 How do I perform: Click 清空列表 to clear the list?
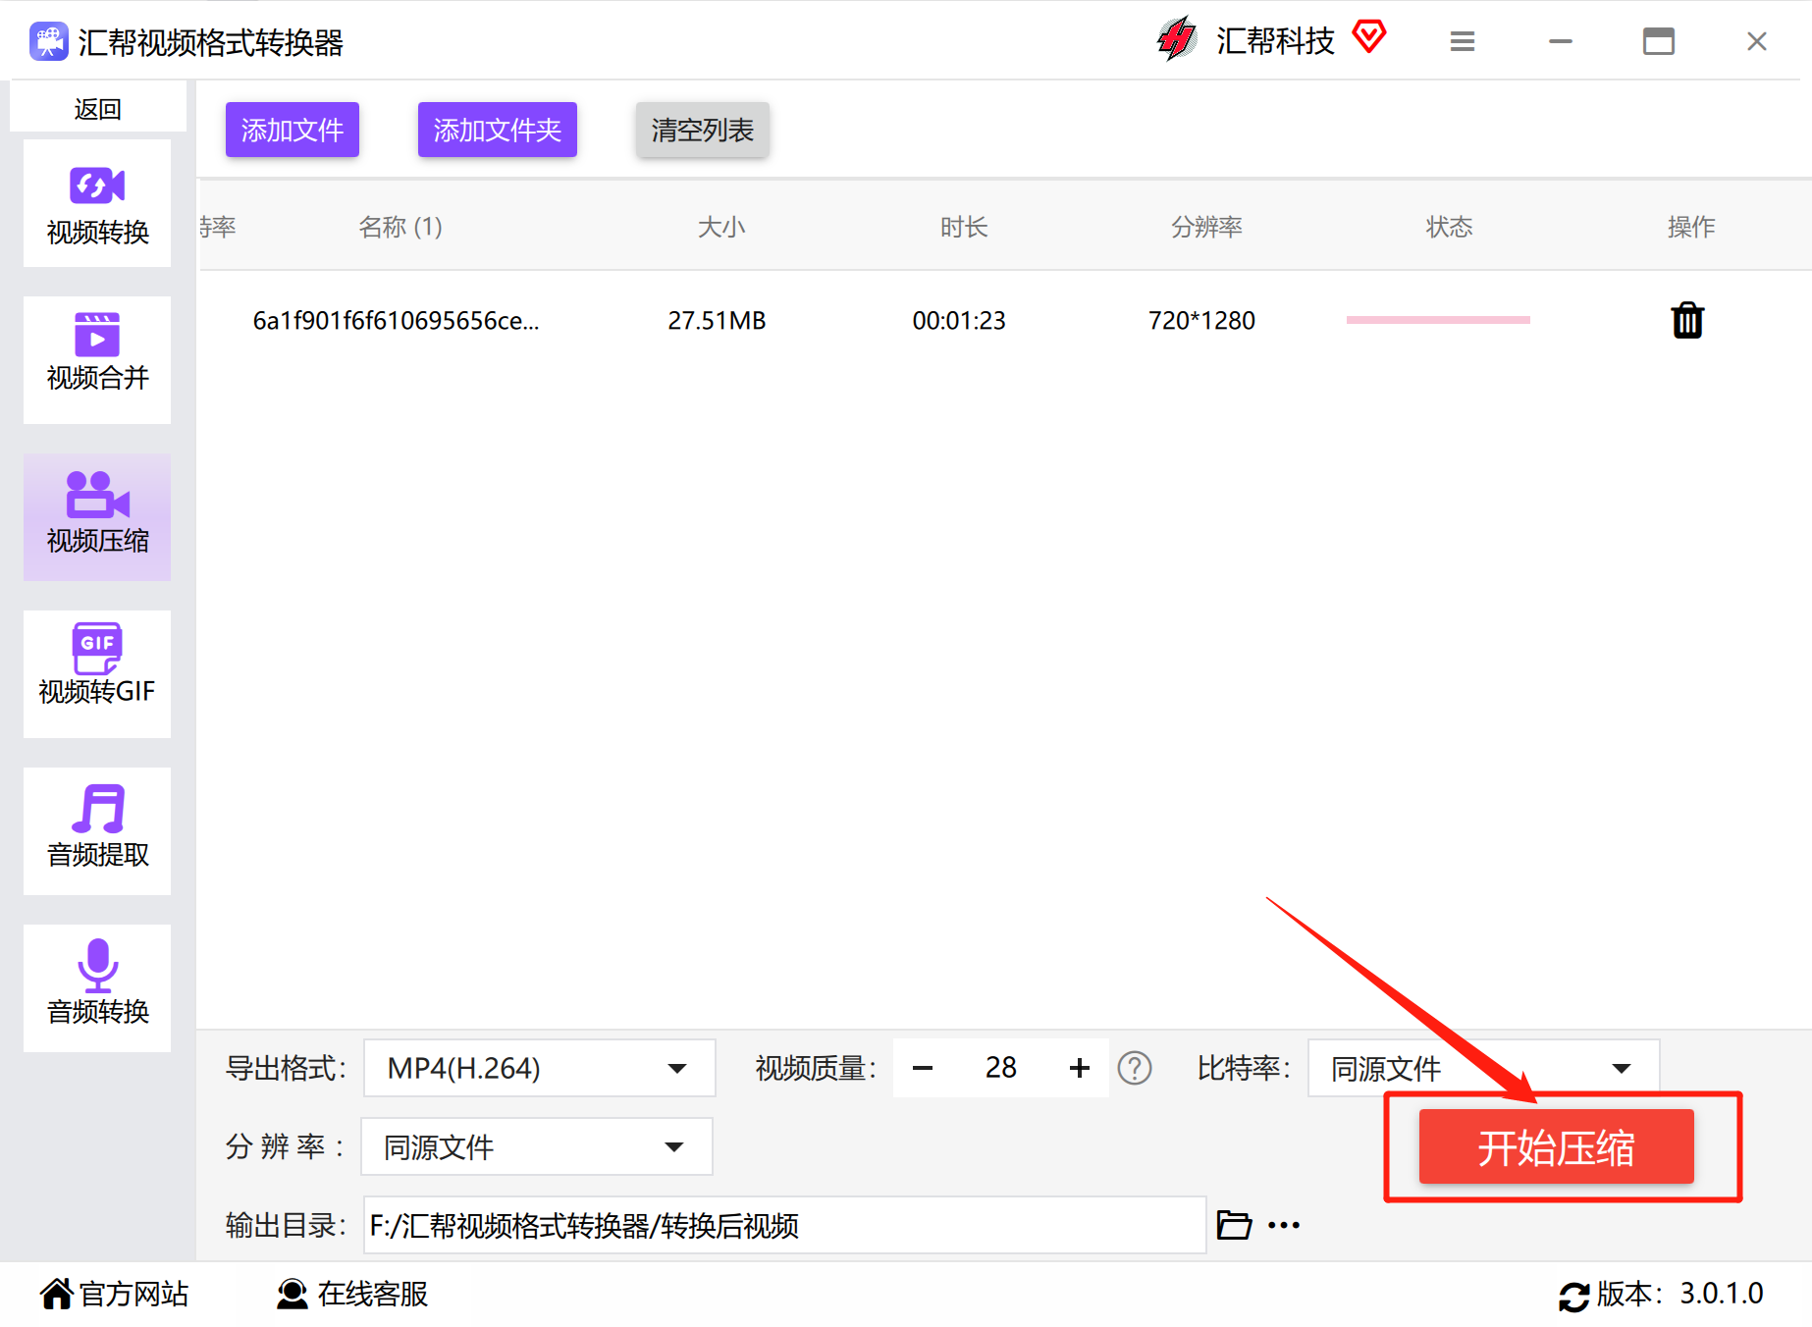pyautogui.click(x=703, y=130)
